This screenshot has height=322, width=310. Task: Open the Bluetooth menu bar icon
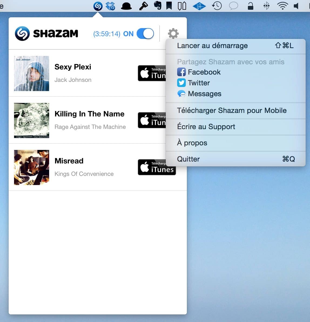point(267,6)
